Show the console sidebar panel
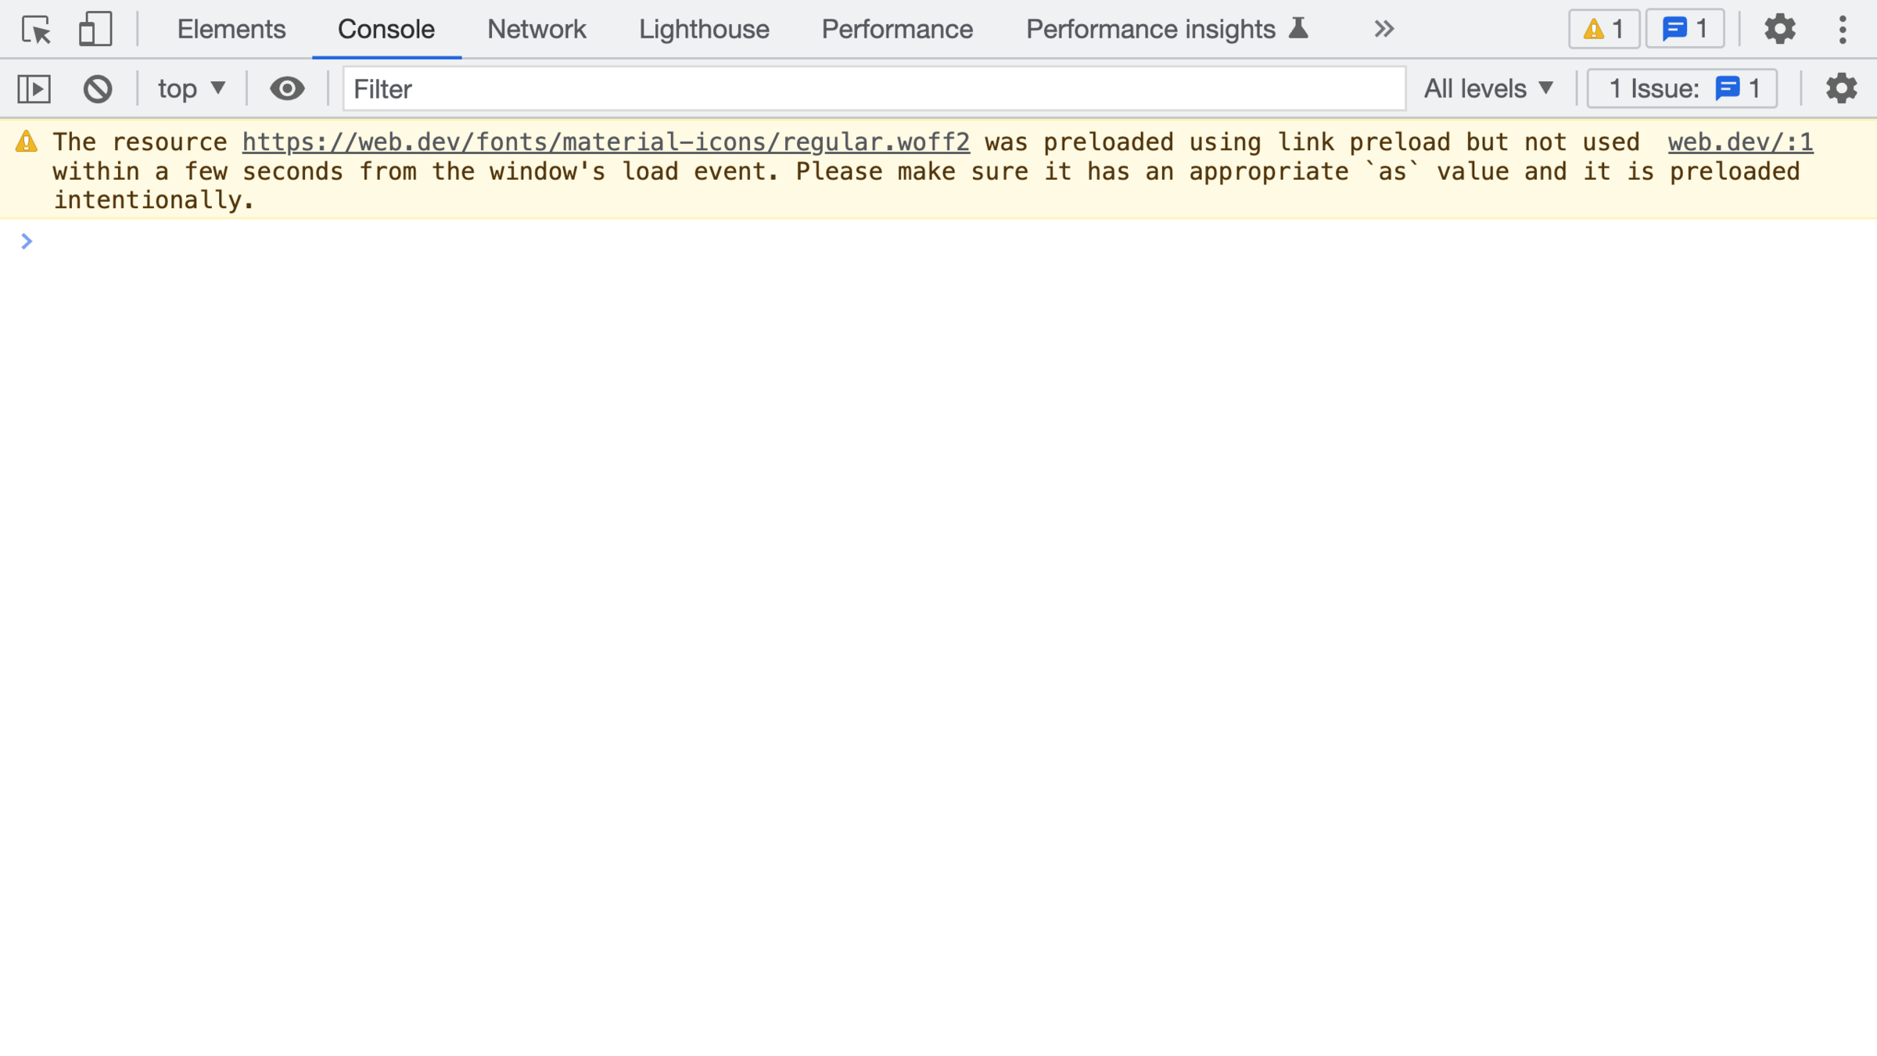The image size is (1877, 1056). click(34, 88)
